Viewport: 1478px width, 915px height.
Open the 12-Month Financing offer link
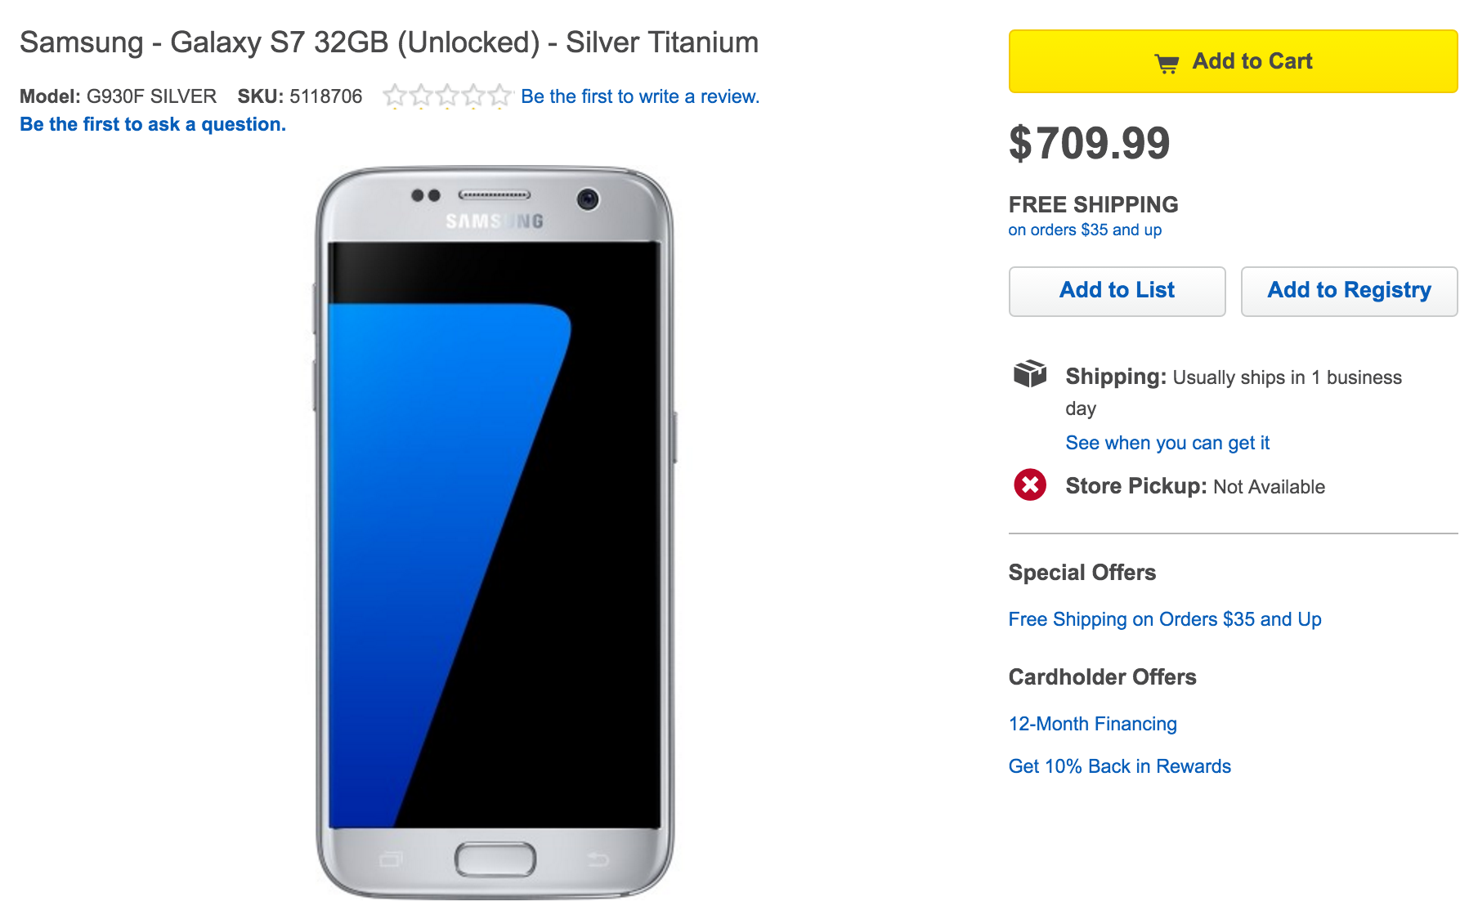click(1093, 724)
